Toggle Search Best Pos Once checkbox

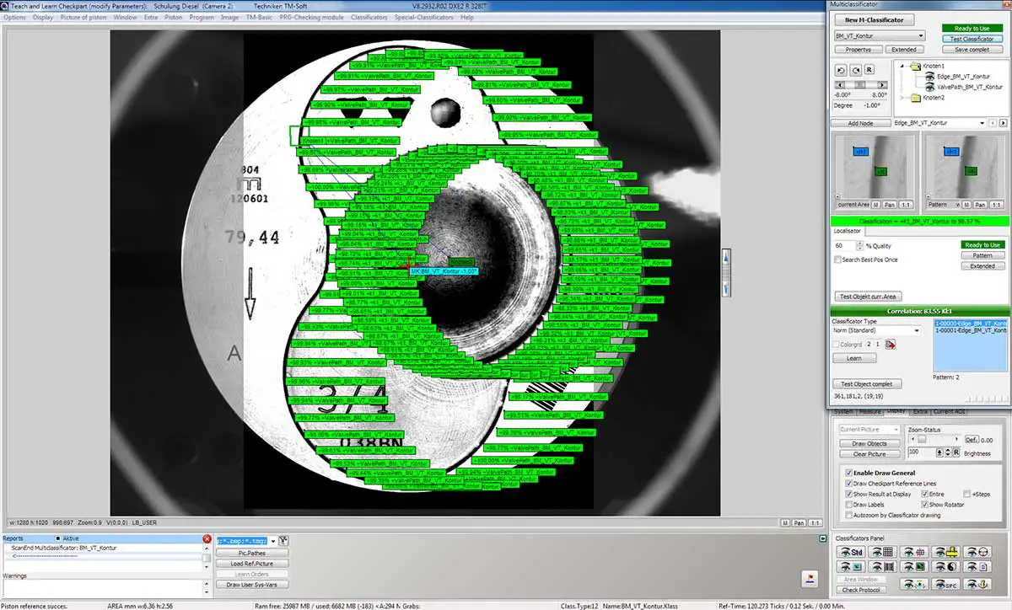(837, 260)
